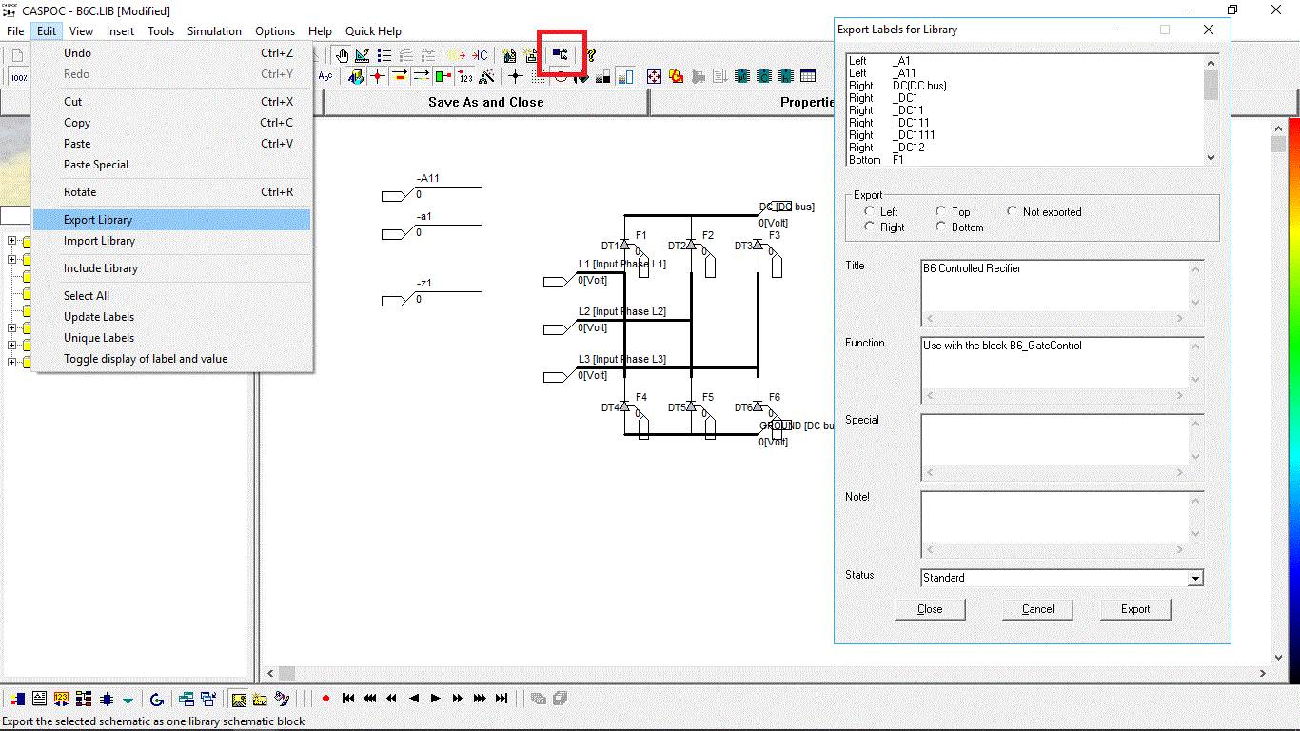Click Toggle display of label and value
The width and height of the screenshot is (1300, 731).
tap(172, 359)
